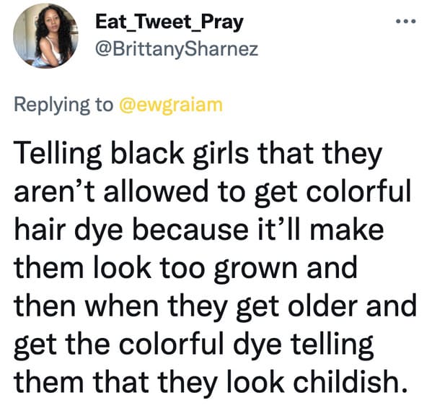Open the @ewgraiam mention link

171,105
